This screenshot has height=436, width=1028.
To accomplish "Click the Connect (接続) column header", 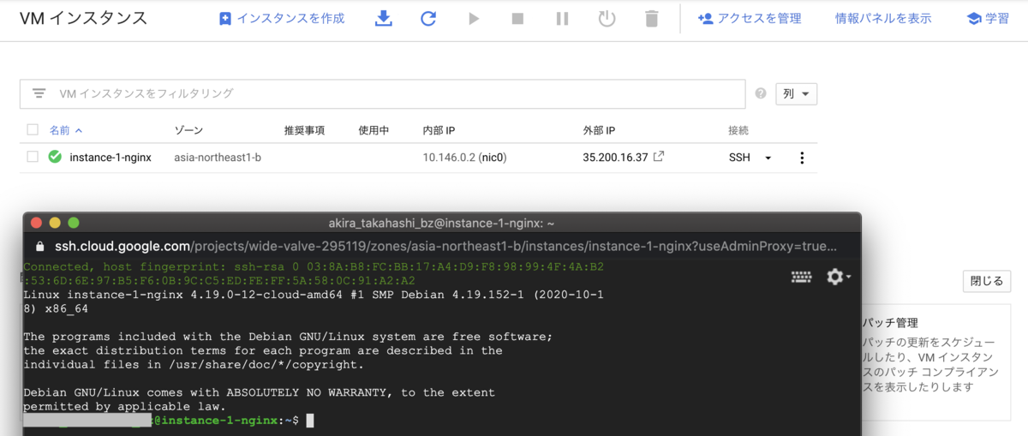I will 738,130.
